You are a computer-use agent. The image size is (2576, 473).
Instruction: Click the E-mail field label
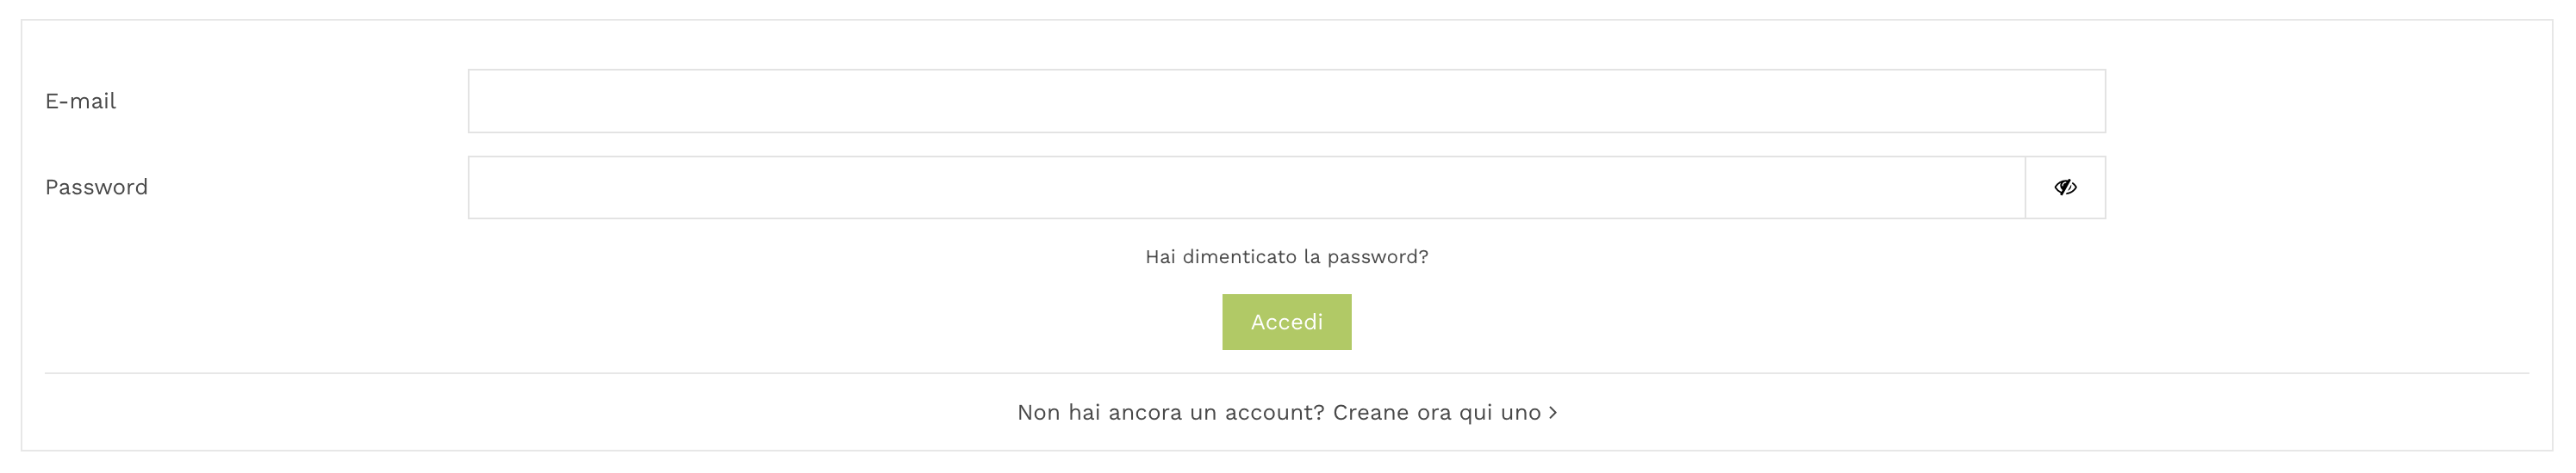pyautogui.click(x=80, y=101)
